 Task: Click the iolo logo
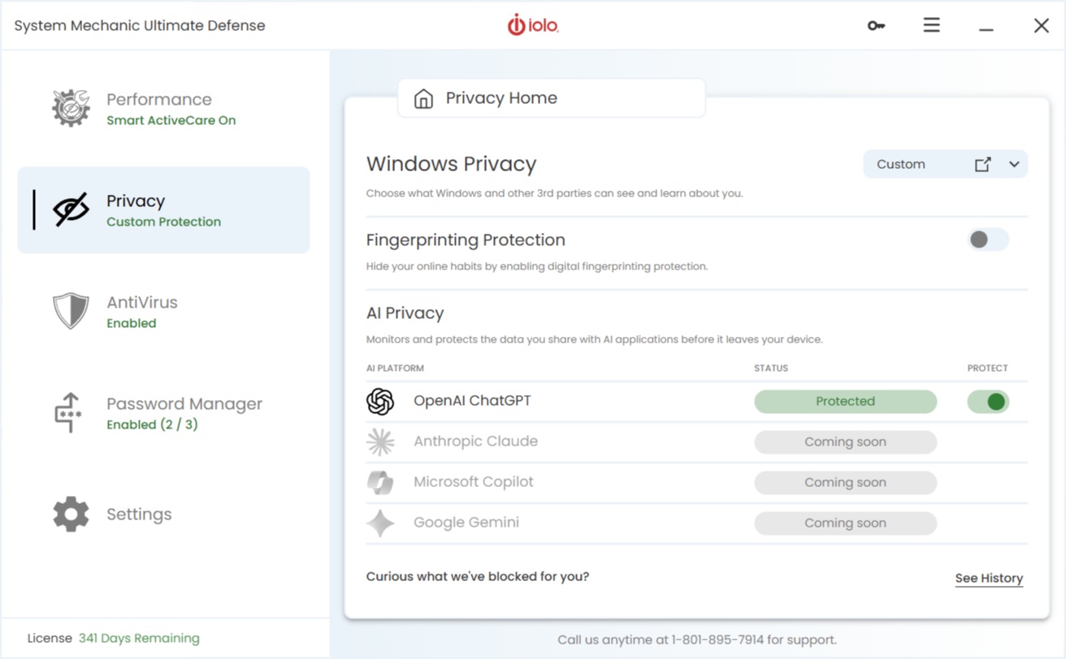[533, 25]
